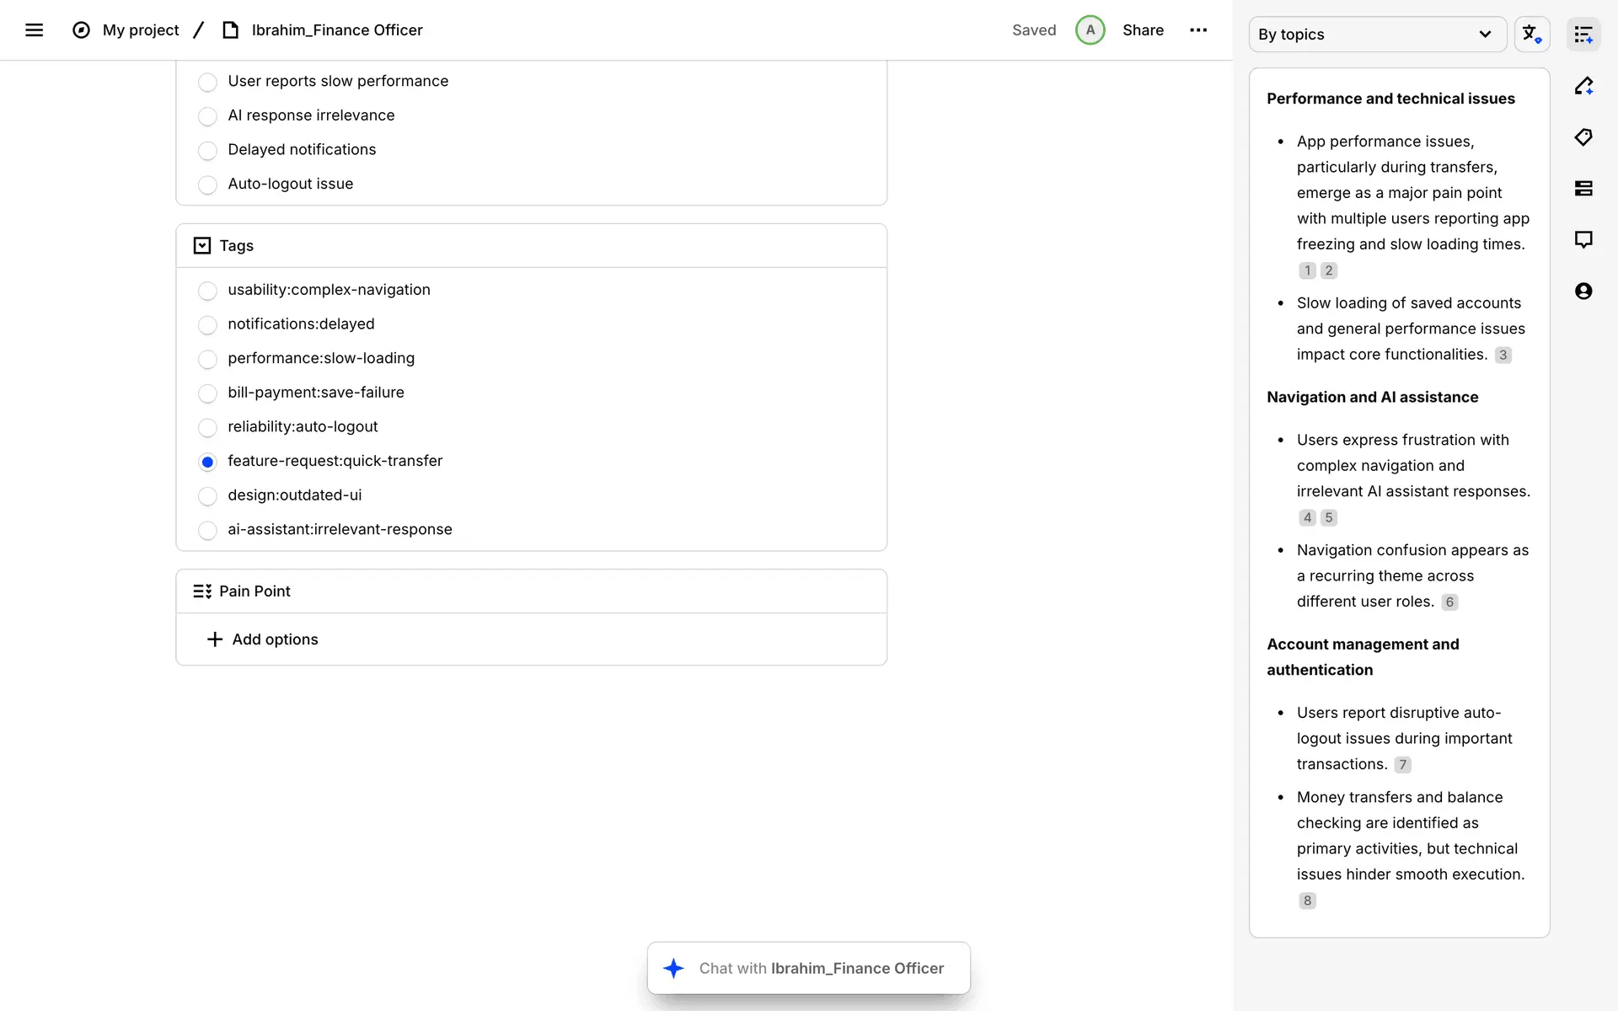Screen dimensions: 1618x1011
Task: Open the hamburger menu icon
Action: pyautogui.click(x=34, y=30)
